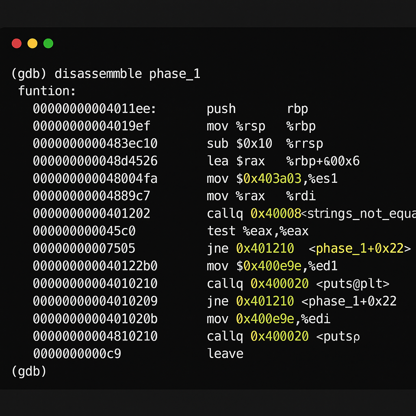This screenshot has width=416, height=416.
Task: Click the white <phase_1+0x22 symbol text
Action: [349, 301]
